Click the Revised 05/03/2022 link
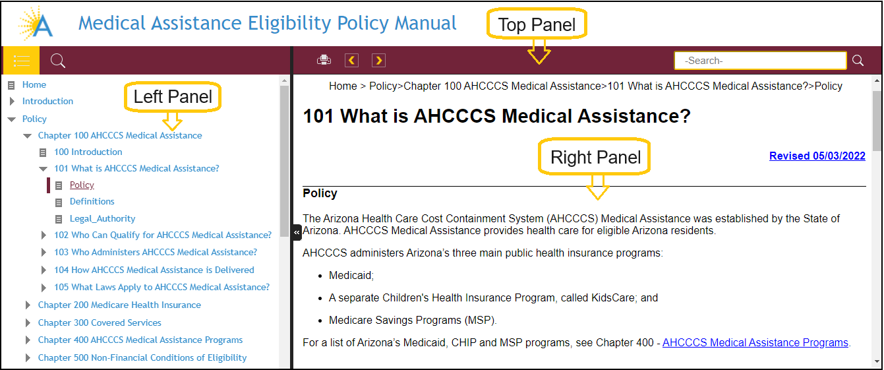 pyautogui.click(x=817, y=156)
